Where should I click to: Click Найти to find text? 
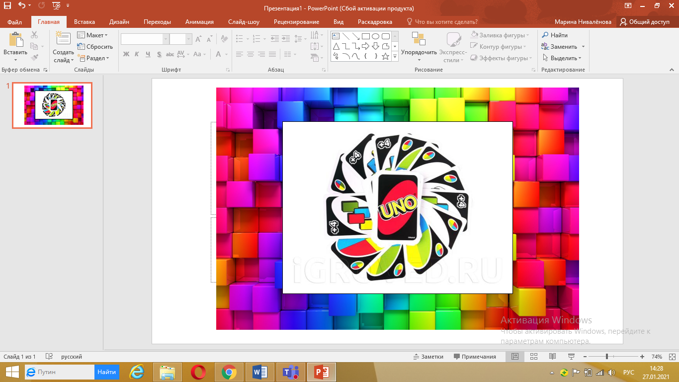click(x=554, y=35)
